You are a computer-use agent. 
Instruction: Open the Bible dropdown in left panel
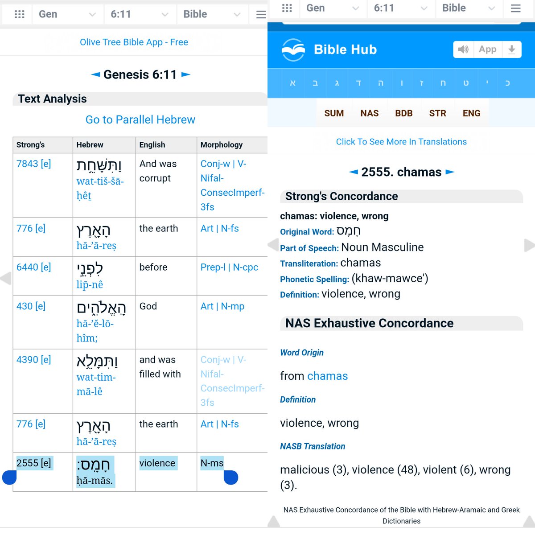[x=213, y=14]
